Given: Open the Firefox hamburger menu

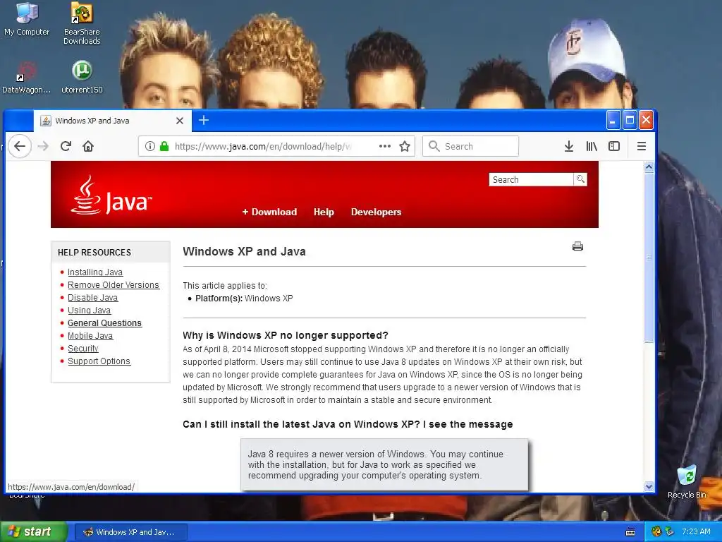Looking at the screenshot, I should pyautogui.click(x=641, y=146).
